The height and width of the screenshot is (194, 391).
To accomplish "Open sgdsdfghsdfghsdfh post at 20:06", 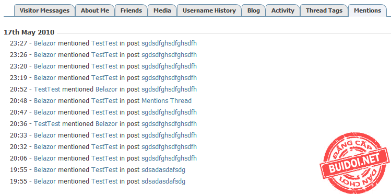I will point(169,158).
